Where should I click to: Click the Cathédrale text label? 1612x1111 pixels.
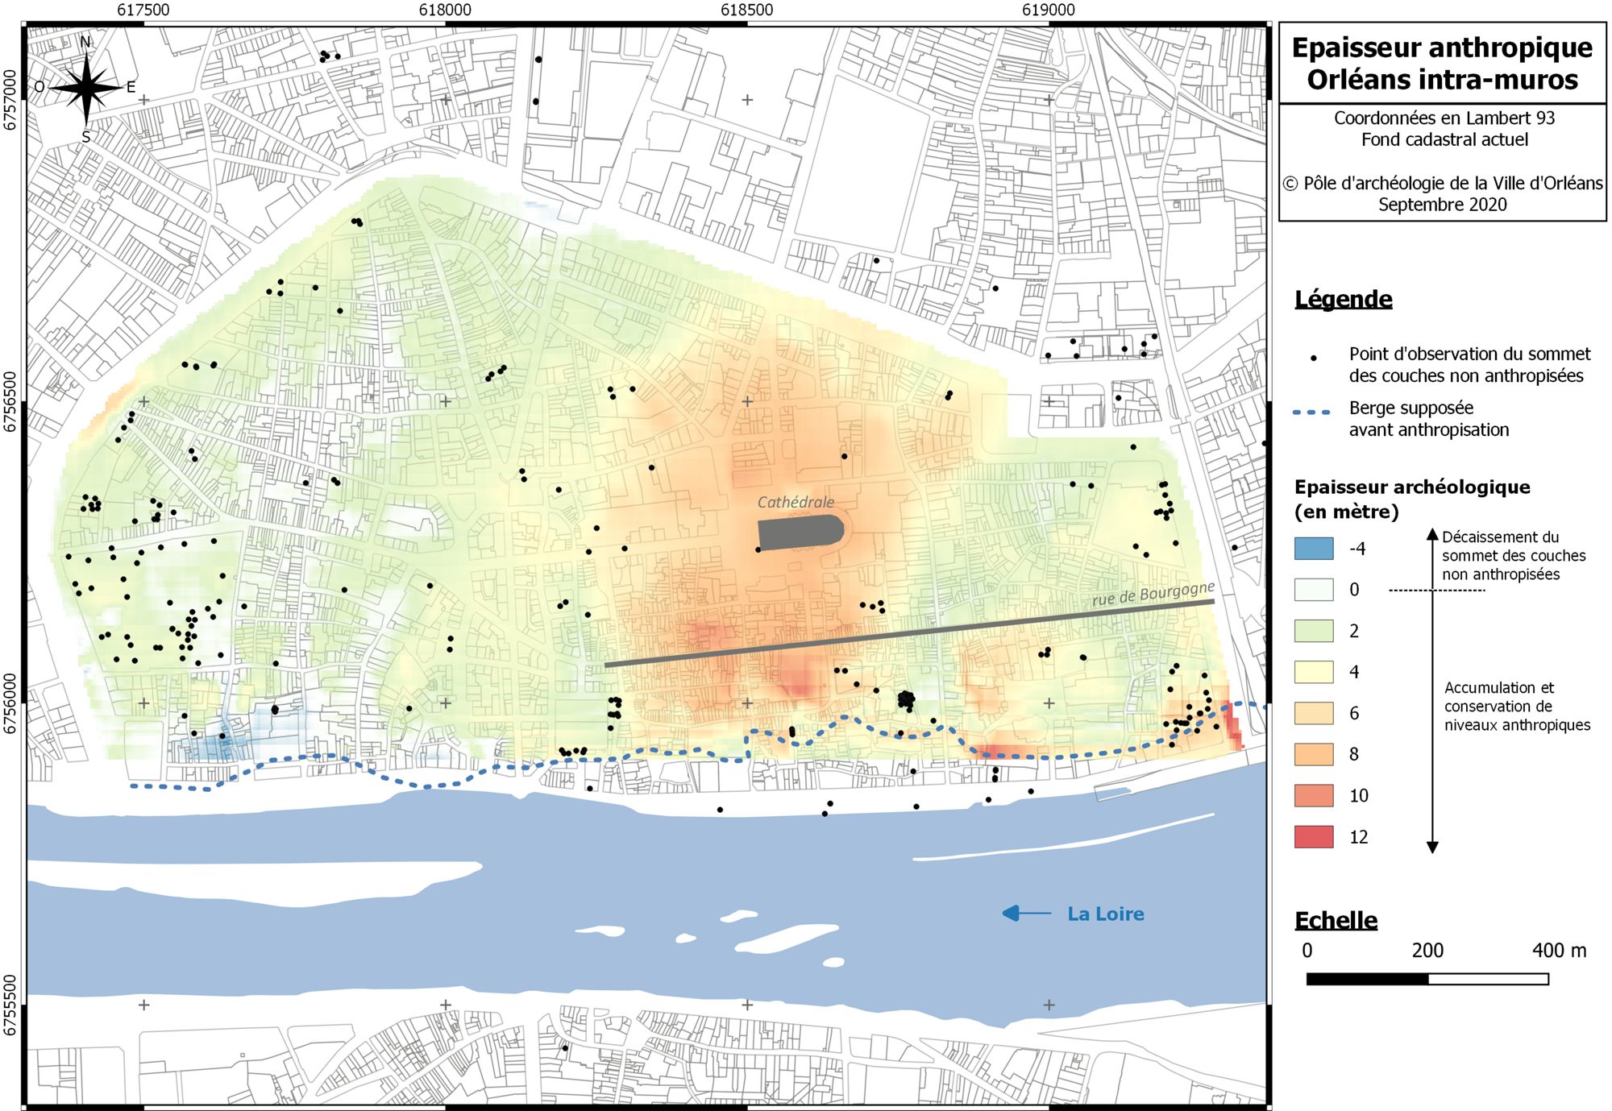[x=796, y=502]
